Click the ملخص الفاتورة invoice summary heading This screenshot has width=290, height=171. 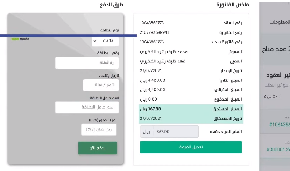coord(233,5)
